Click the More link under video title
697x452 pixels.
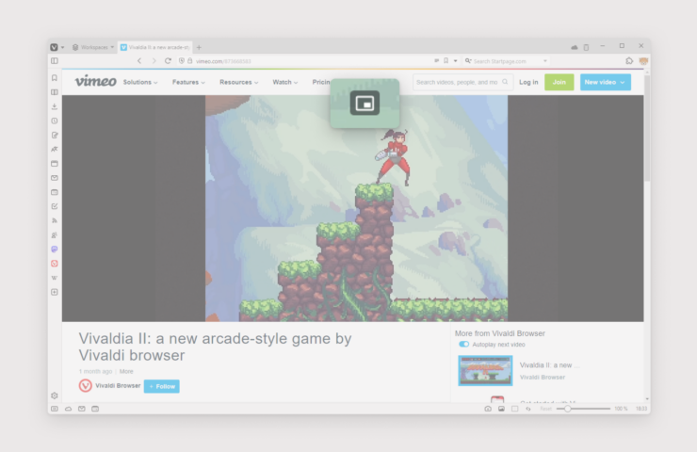tap(126, 372)
